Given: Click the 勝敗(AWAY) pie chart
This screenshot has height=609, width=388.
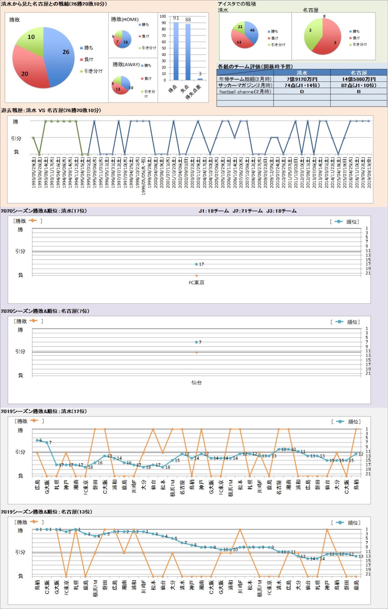Looking at the screenshot, I should tap(121, 85).
